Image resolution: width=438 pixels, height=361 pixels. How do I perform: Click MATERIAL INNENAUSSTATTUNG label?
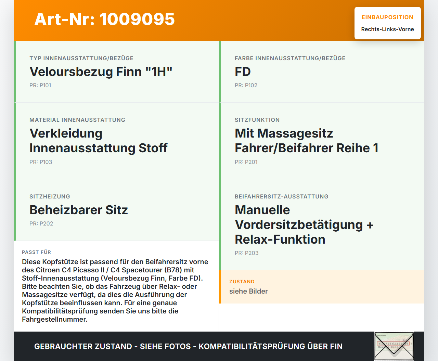tap(77, 120)
